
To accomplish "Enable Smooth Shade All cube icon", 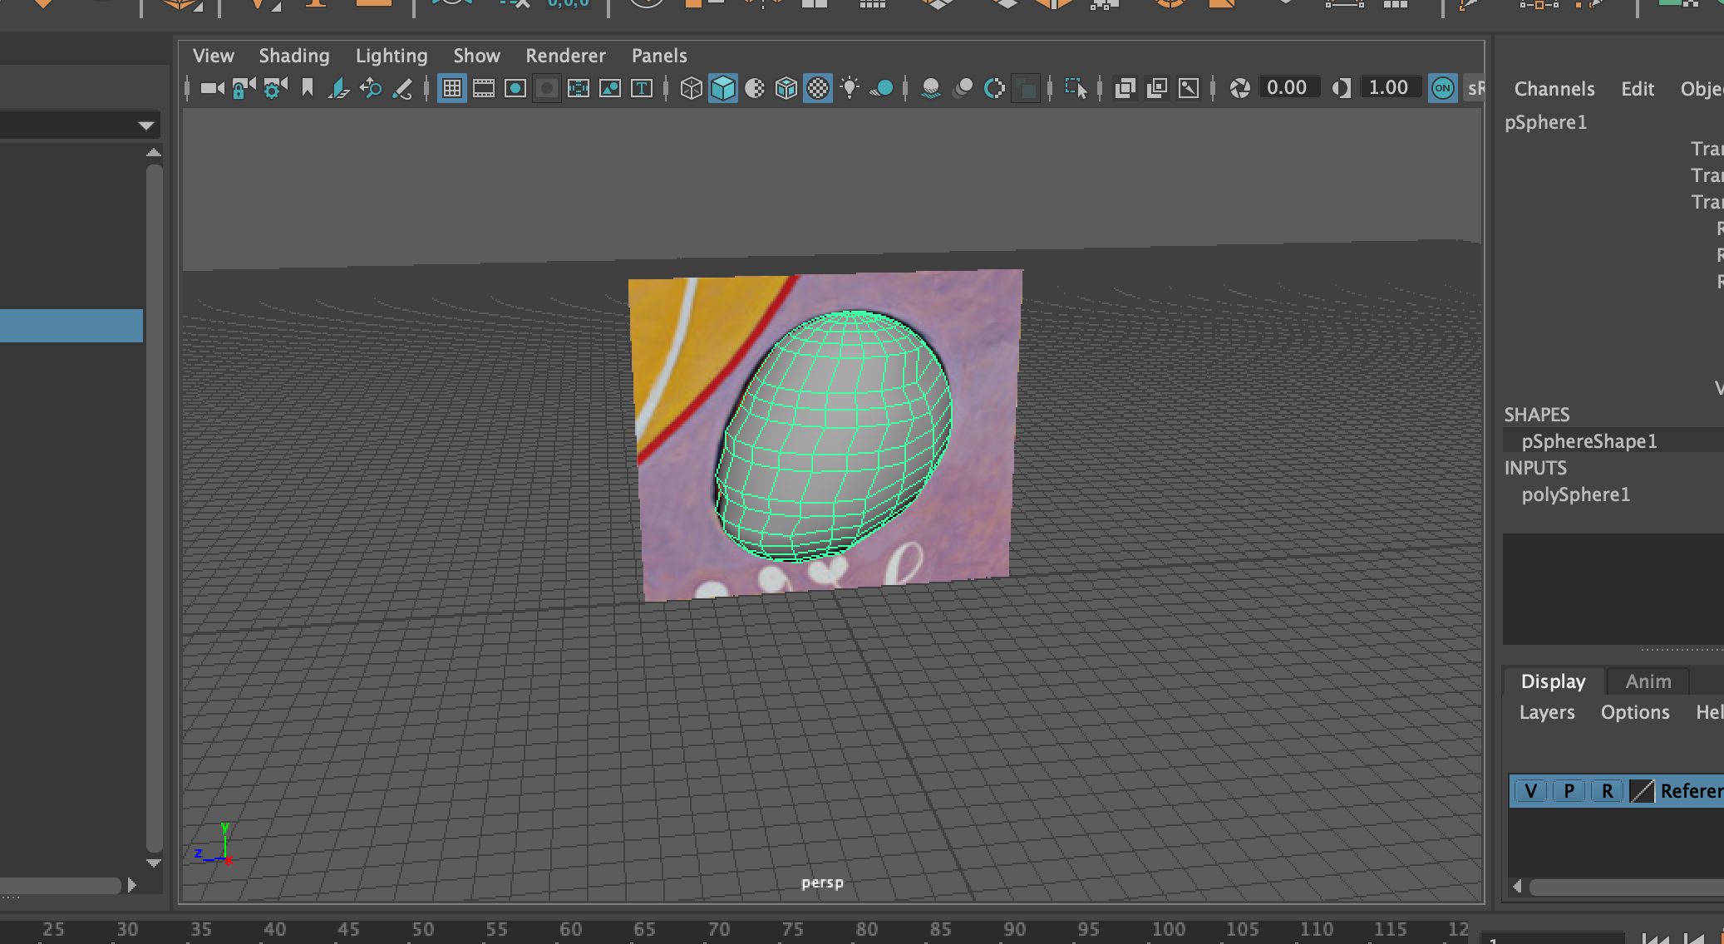I will (723, 88).
